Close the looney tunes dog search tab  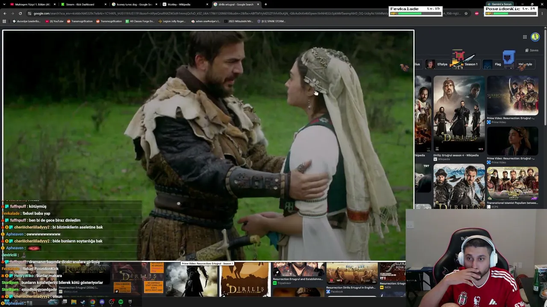coord(156,4)
